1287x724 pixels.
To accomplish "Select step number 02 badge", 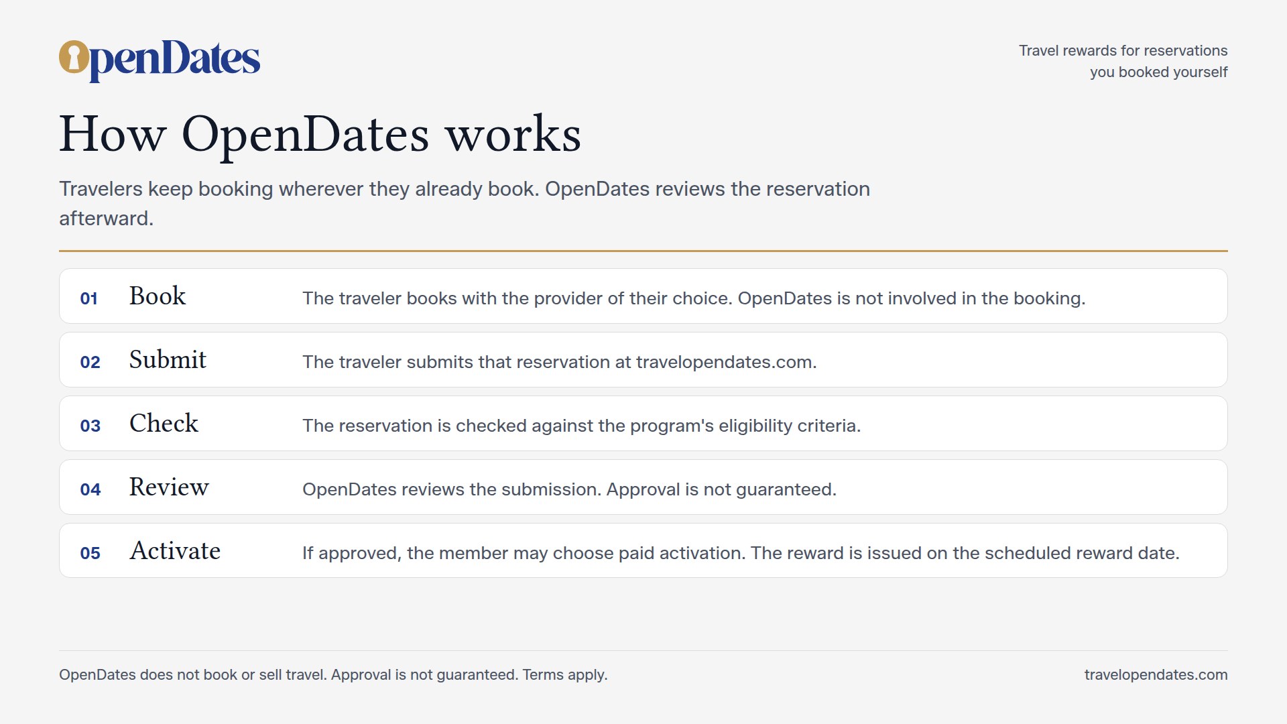I will [x=90, y=362].
